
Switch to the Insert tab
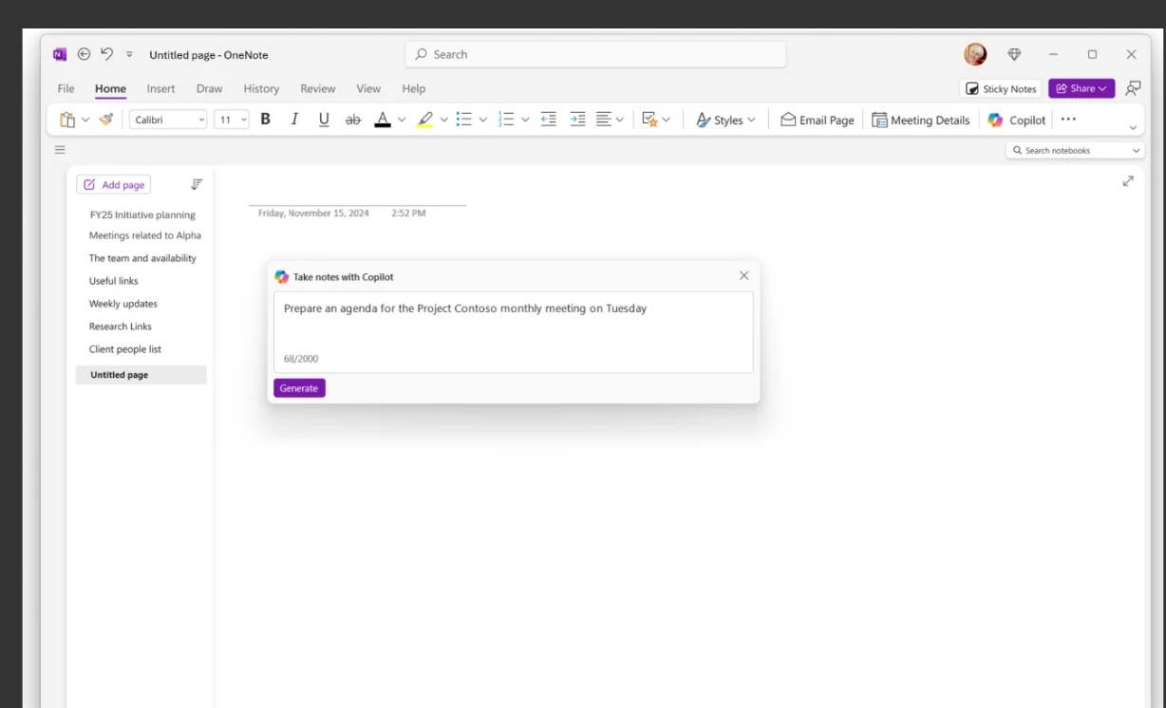coord(160,88)
